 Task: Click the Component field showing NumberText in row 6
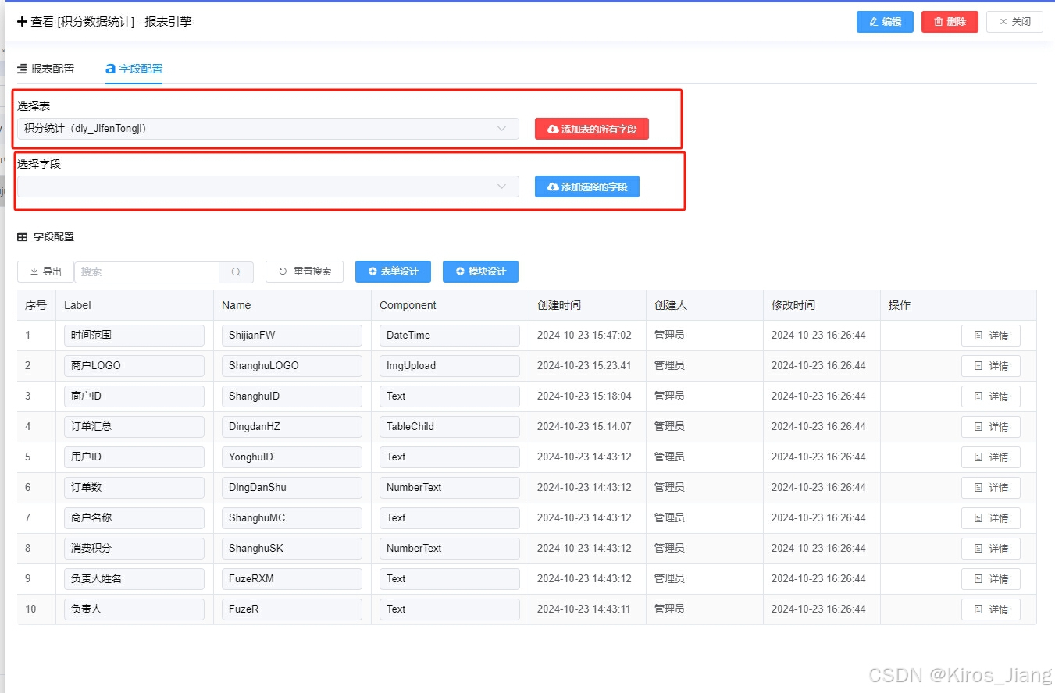click(449, 488)
